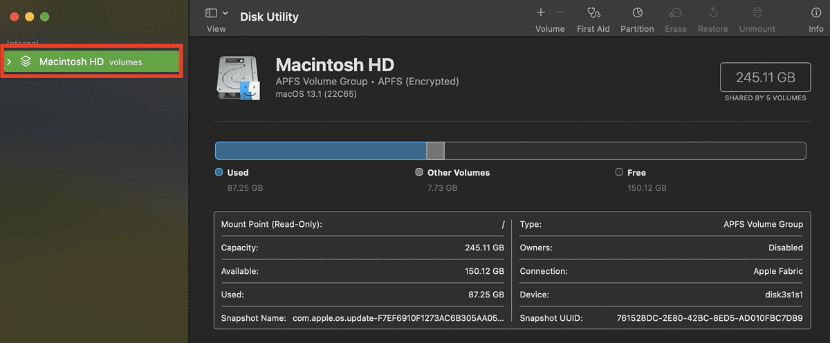830x343 pixels.
Task: Click the '7.73 GB' Other Volumes value
Action: 443,188
